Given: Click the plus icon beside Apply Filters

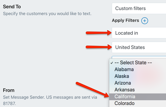Looking at the screenshot, I should (145, 21).
